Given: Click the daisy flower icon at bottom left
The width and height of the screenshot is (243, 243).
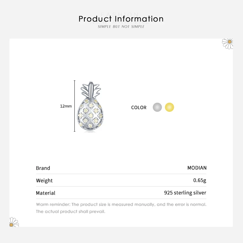Looking at the screenshot, I should point(14,223).
